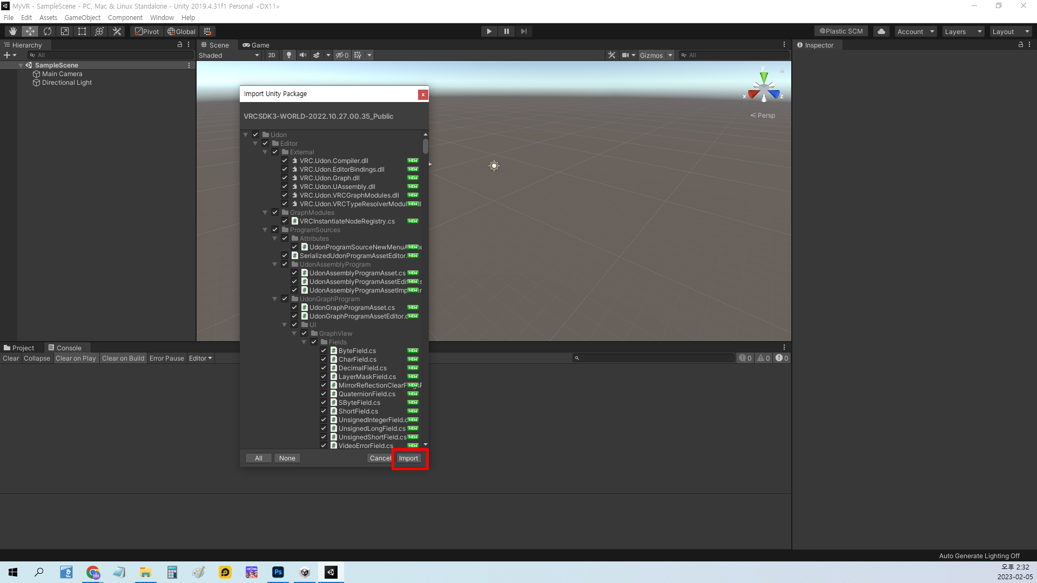Click the Pause button
Image resolution: width=1037 pixels, height=583 pixels.
(x=506, y=31)
